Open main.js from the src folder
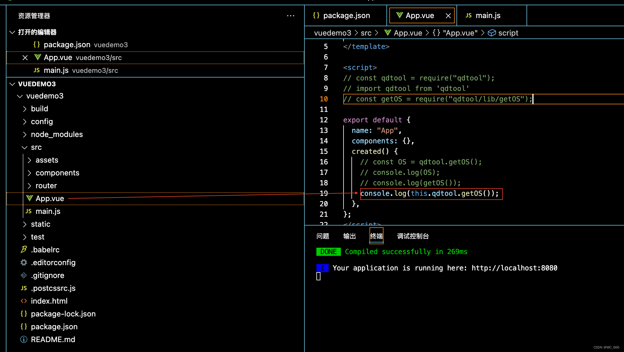624x352 pixels. [48, 211]
